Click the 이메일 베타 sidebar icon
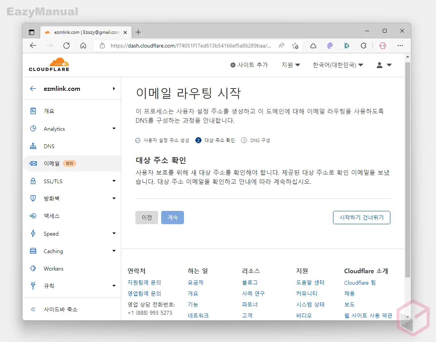Viewport: 436px width, 342px height. pyautogui.click(x=33, y=163)
